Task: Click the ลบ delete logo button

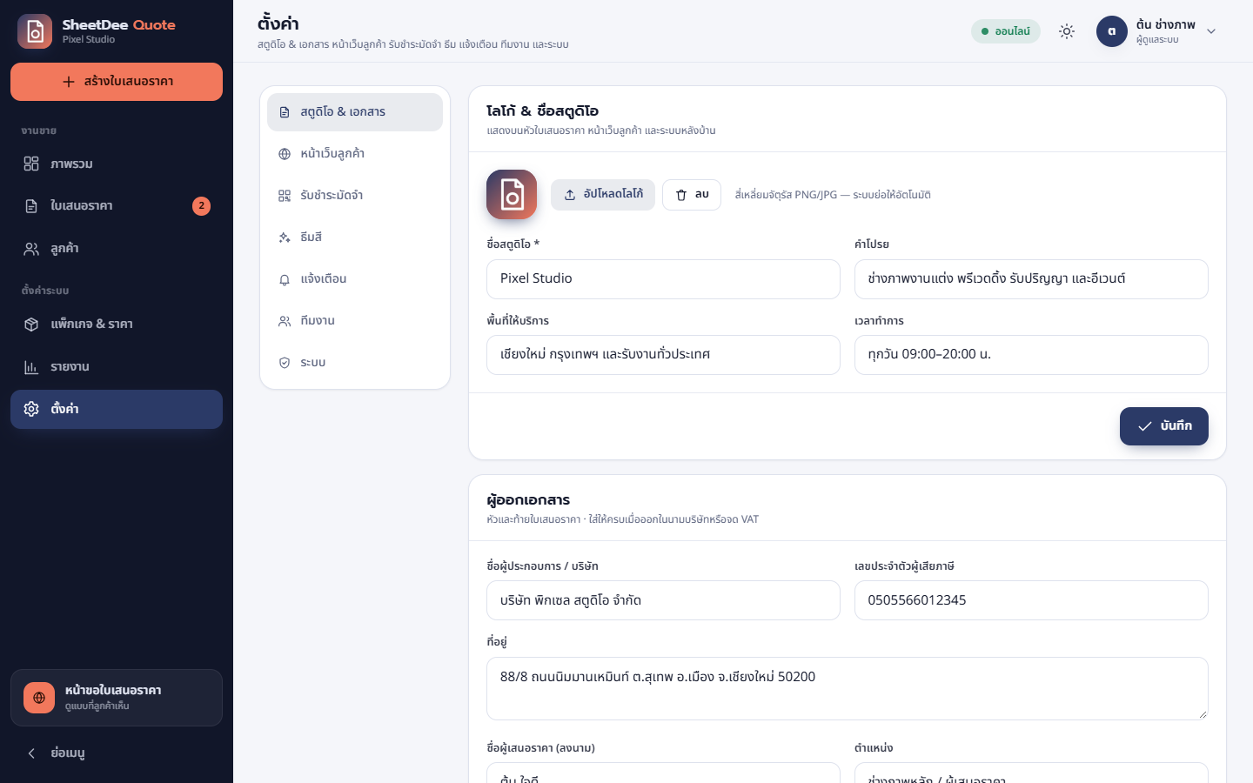Action: click(693, 195)
